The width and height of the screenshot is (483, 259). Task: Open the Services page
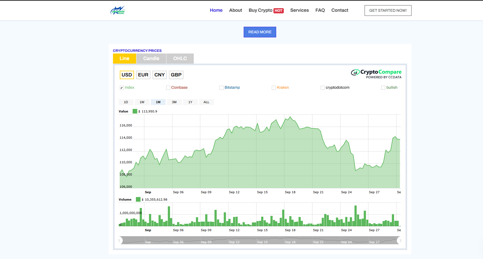pyautogui.click(x=299, y=10)
